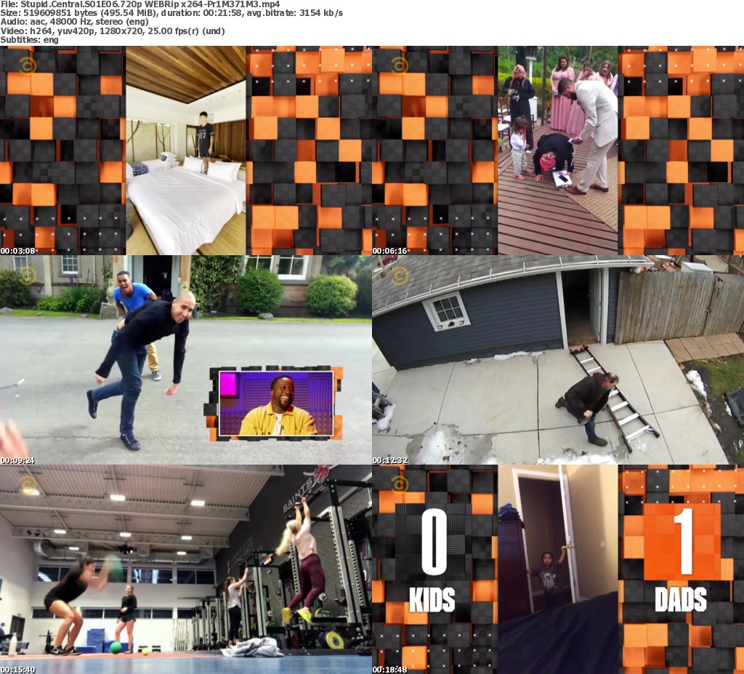The width and height of the screenshot is (744, 674).
Task: Click the 00:09:24 timestamp label
Action: pyautogui.click(x=17, y=460)
